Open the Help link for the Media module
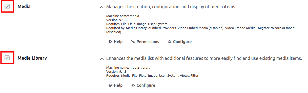This screenshot has height=93, width=308. 118,42
